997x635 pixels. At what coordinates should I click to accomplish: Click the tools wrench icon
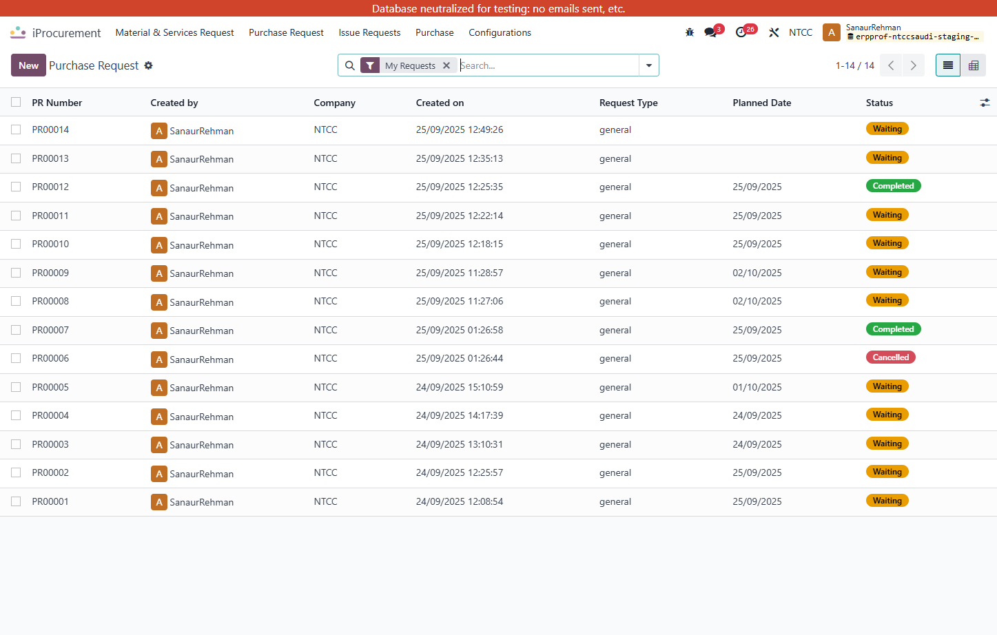click(x=774, y=32)
